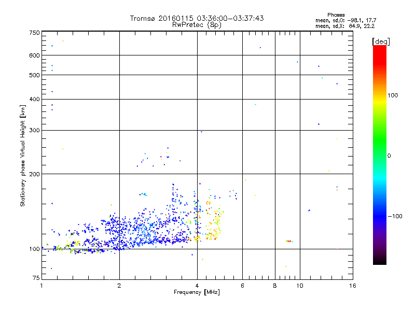Select the 'mean, sd,O: -98.1, 17.7' line
The width and height of the screenshot is (415, 311).
(x=345, y=20)
